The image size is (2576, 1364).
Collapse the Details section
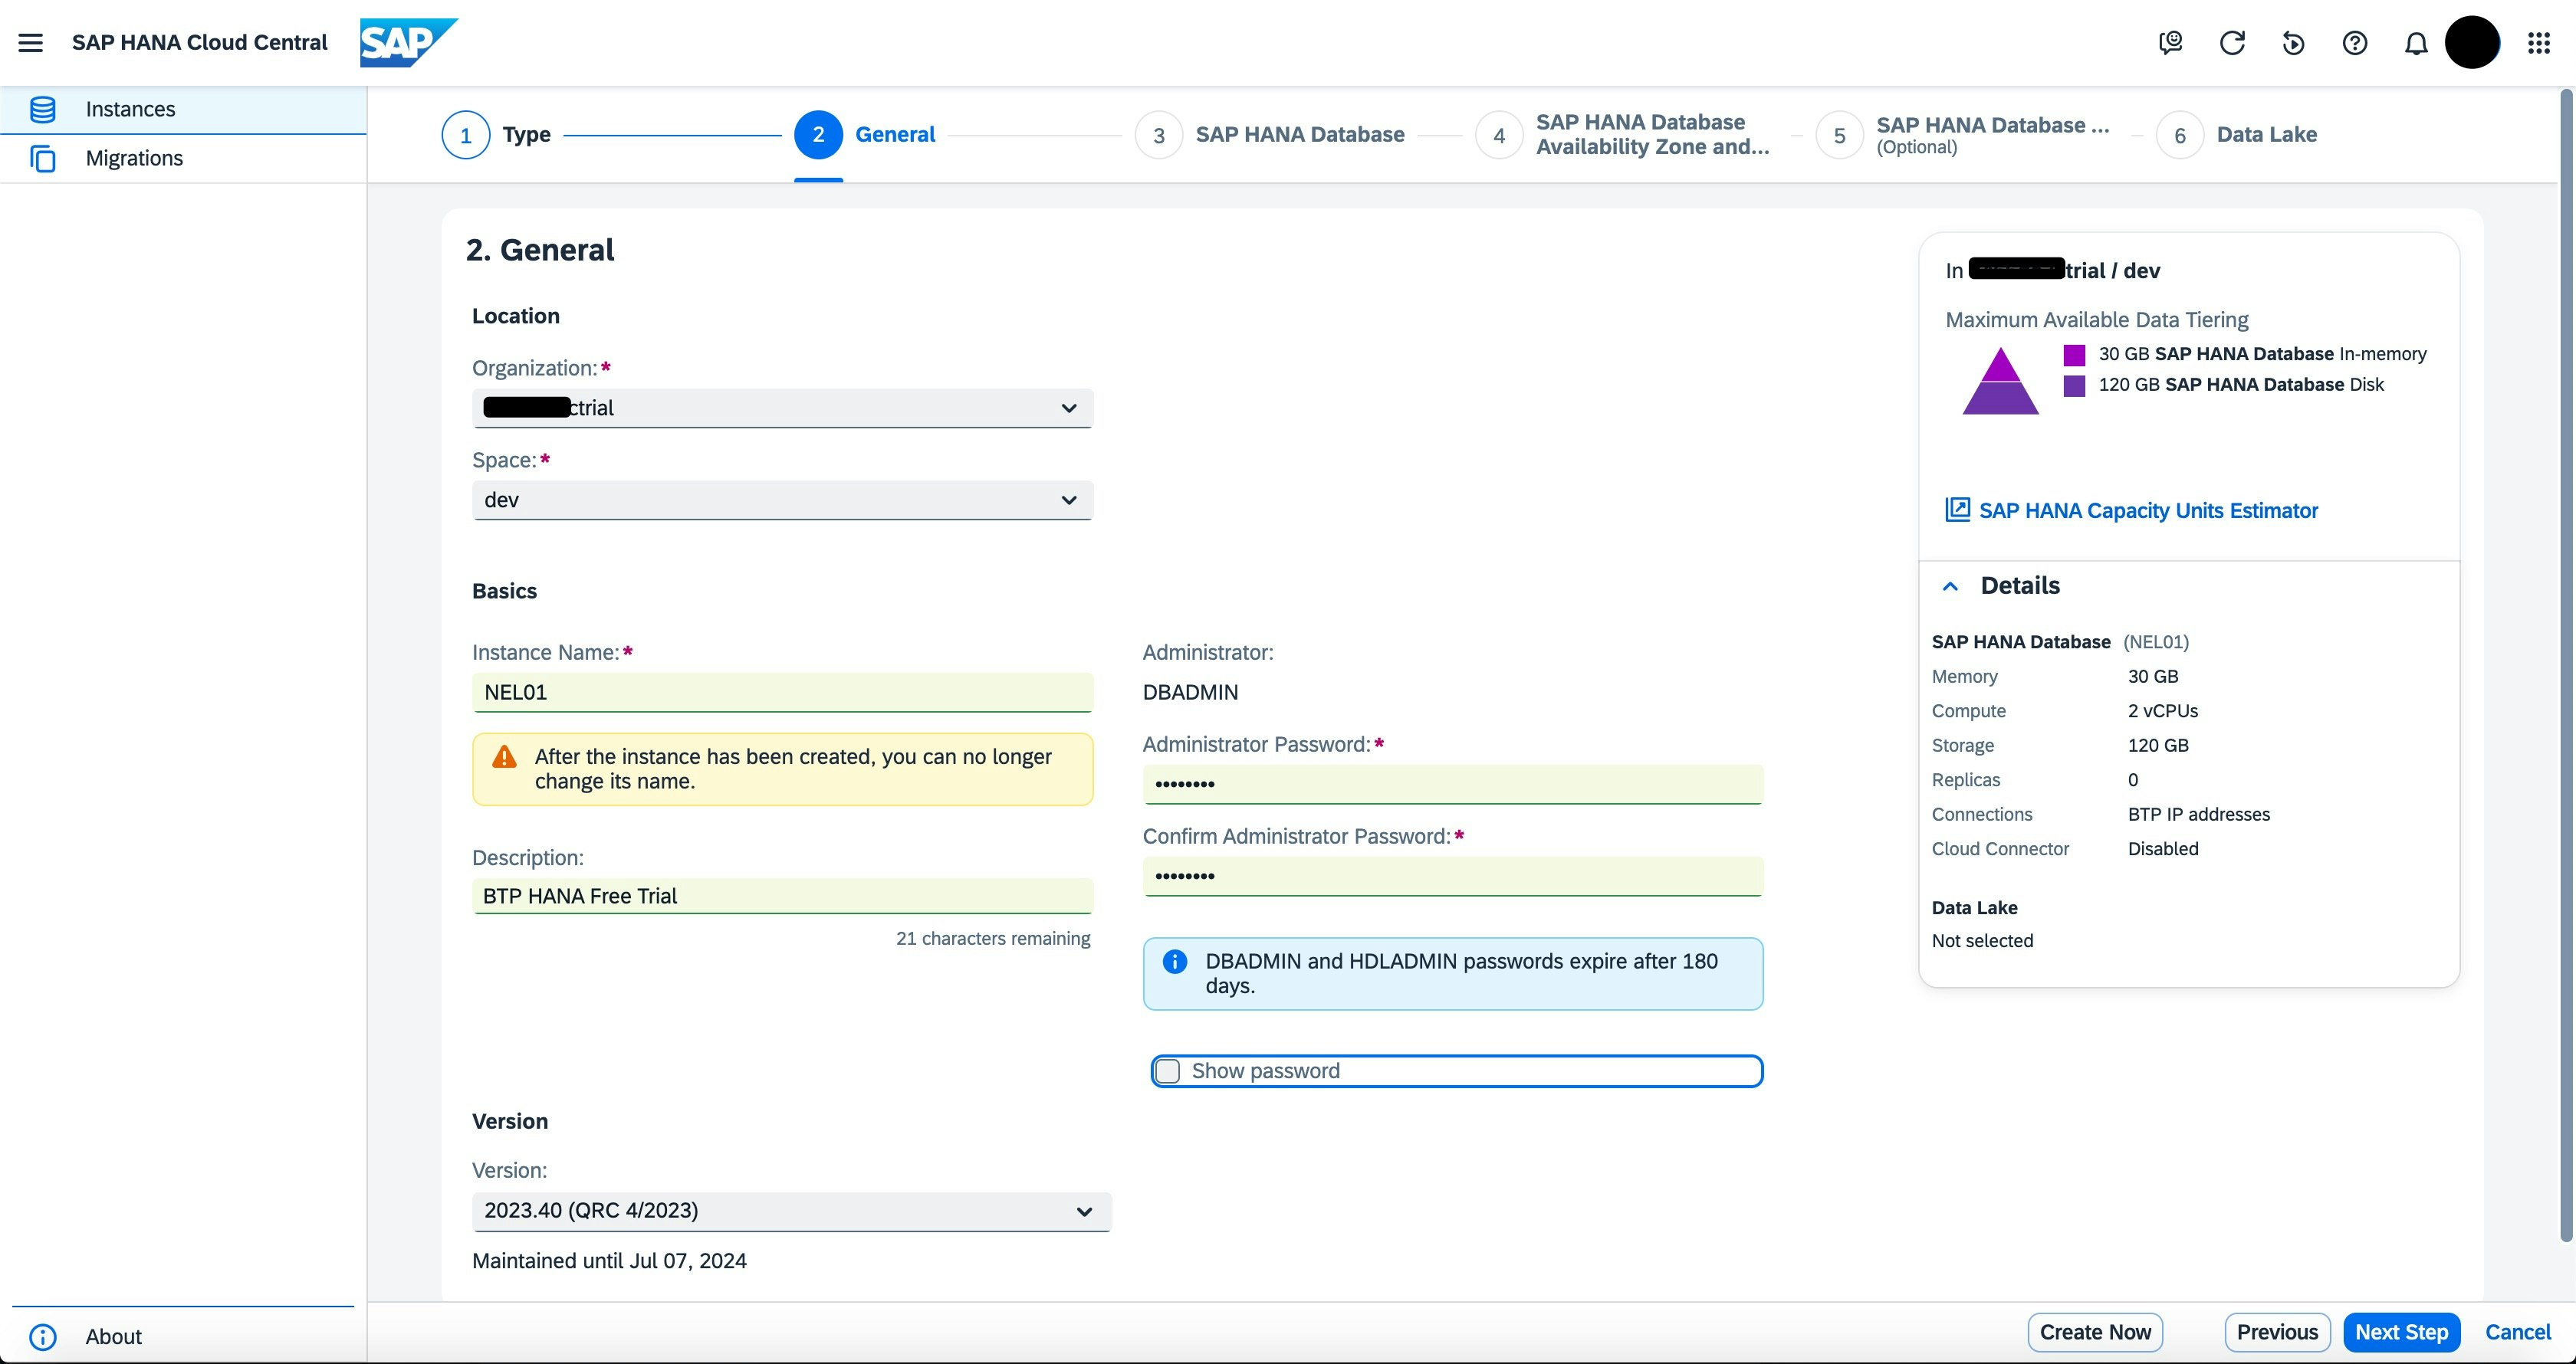1950,586
